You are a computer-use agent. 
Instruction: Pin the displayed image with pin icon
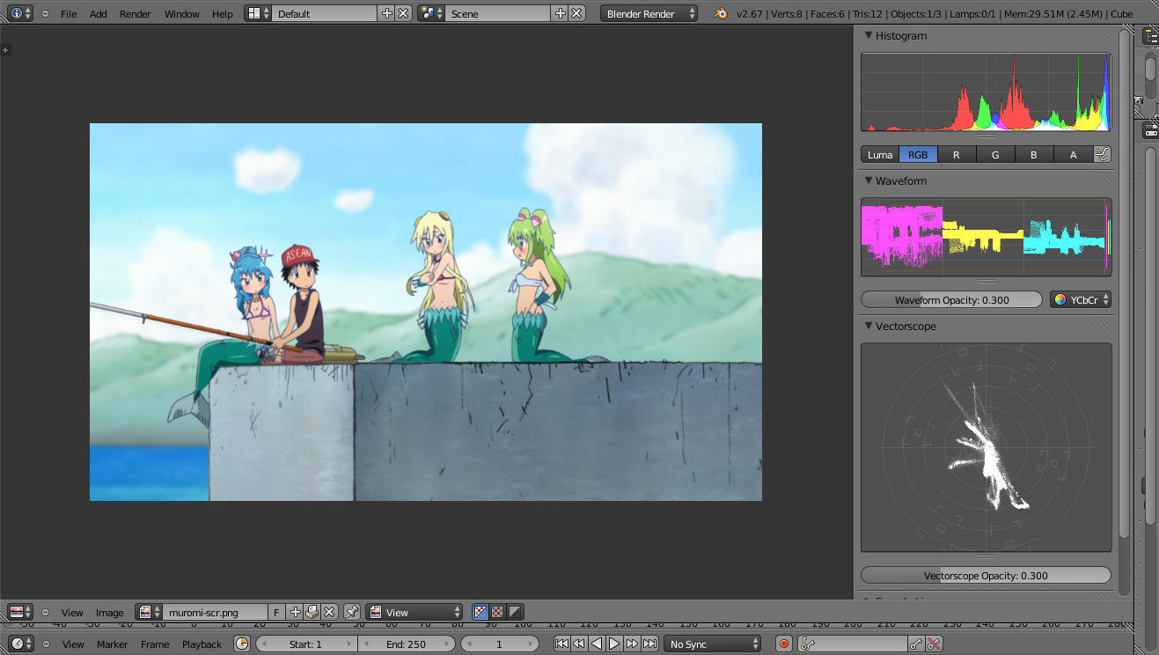coord(352,612)
